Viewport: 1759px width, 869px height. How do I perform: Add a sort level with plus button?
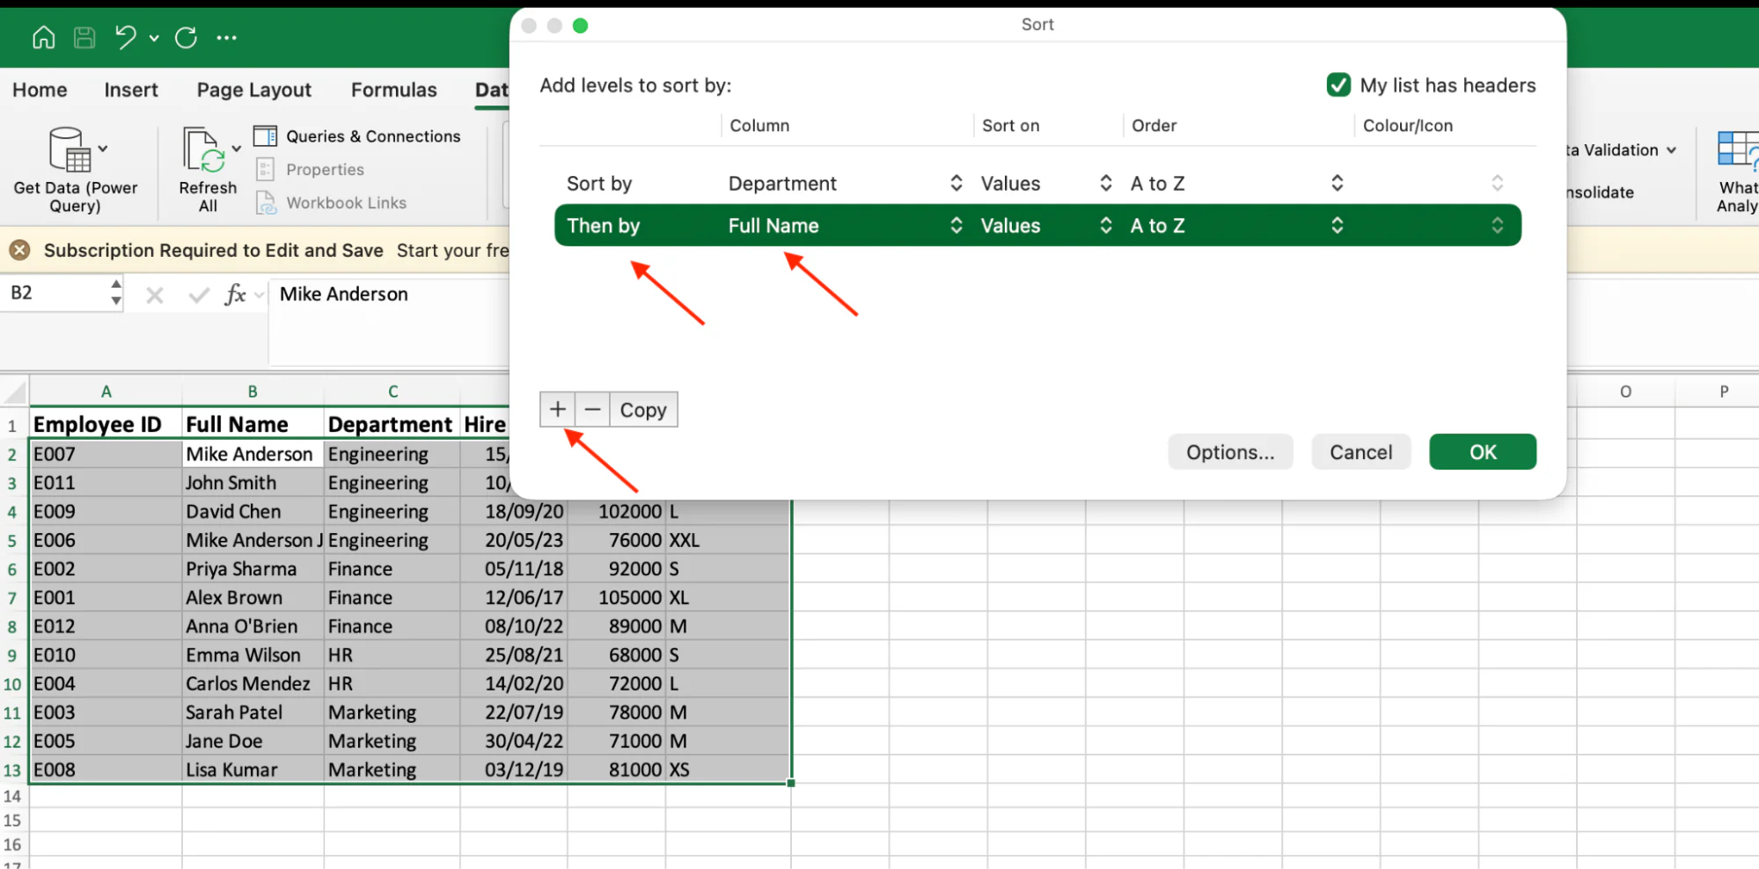pos(558,410)
